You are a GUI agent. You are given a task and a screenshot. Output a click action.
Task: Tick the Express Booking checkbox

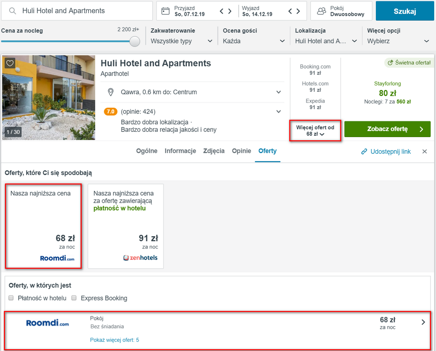point(74,298)
